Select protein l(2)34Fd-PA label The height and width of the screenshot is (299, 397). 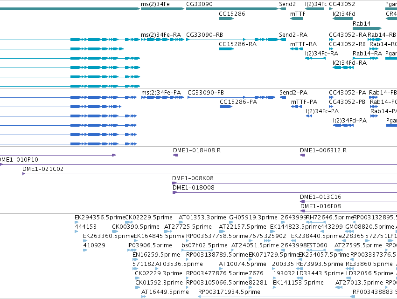pyautogui.click(x=350, y=120)
